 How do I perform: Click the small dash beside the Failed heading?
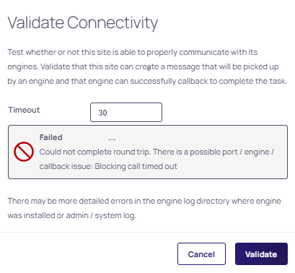point(112,139)
